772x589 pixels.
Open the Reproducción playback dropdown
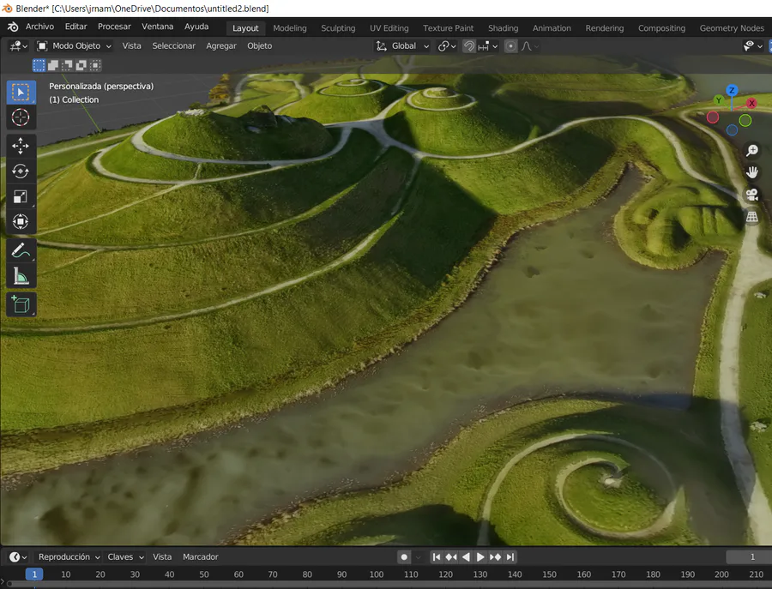(x=69, y=557)
